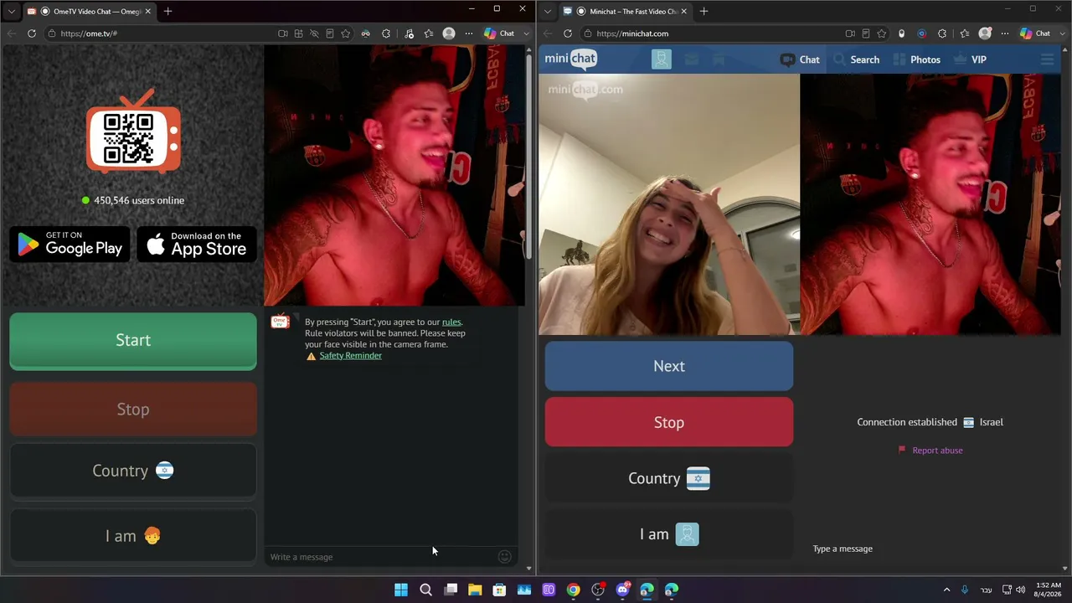Select the OmeTV Video Chat tab
This screenshot has width=1072, height=603.
pos(89,12)
